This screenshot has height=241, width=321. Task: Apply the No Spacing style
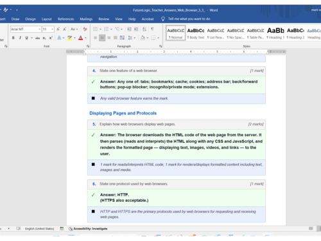click(236, 33)
